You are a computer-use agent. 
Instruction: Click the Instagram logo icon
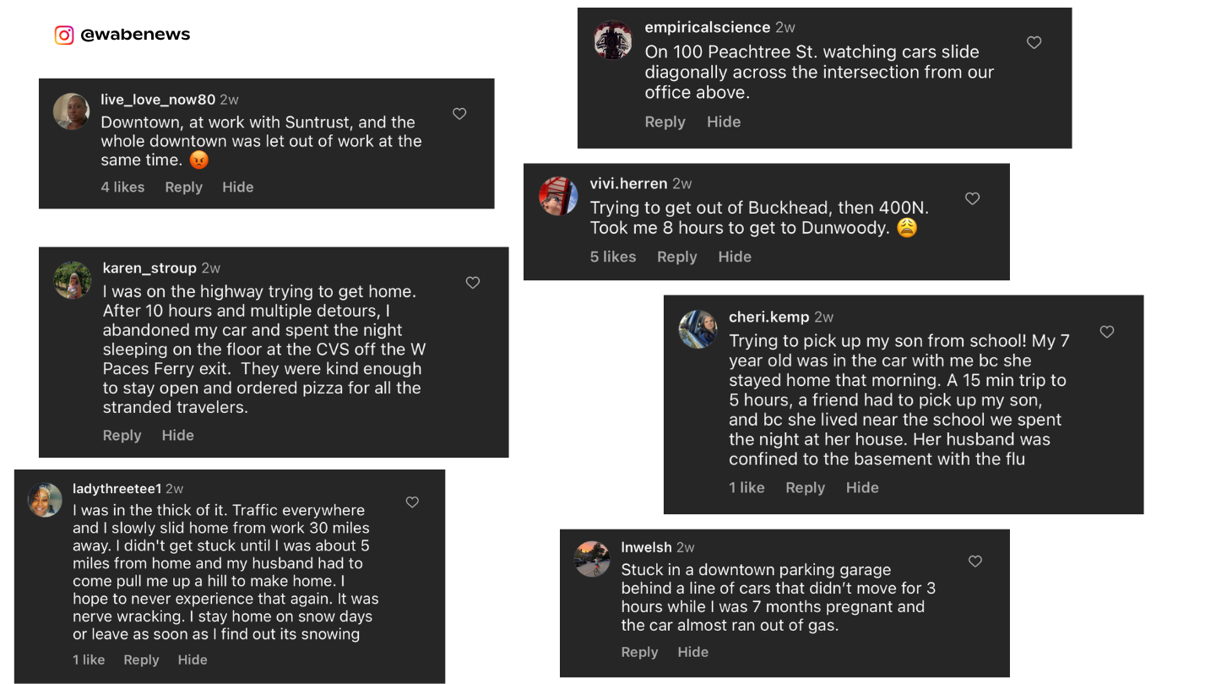[x=64, y=35]
